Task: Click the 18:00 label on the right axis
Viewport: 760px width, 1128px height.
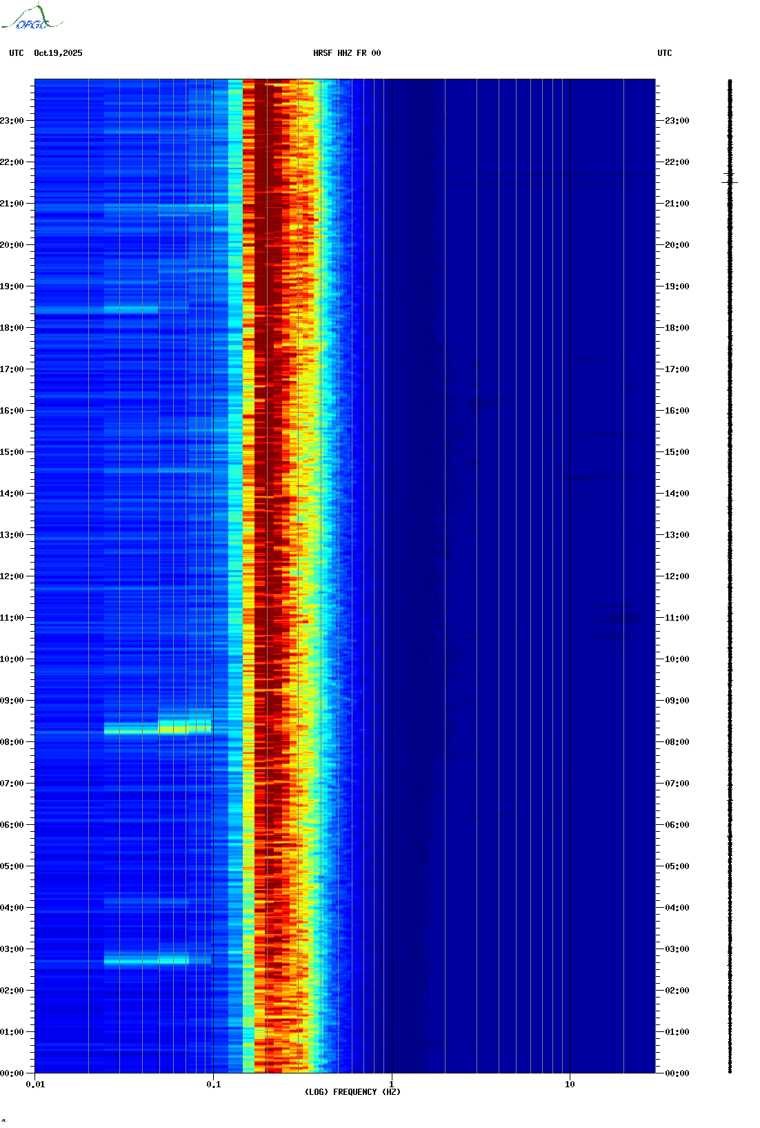Action: (677, 328)
